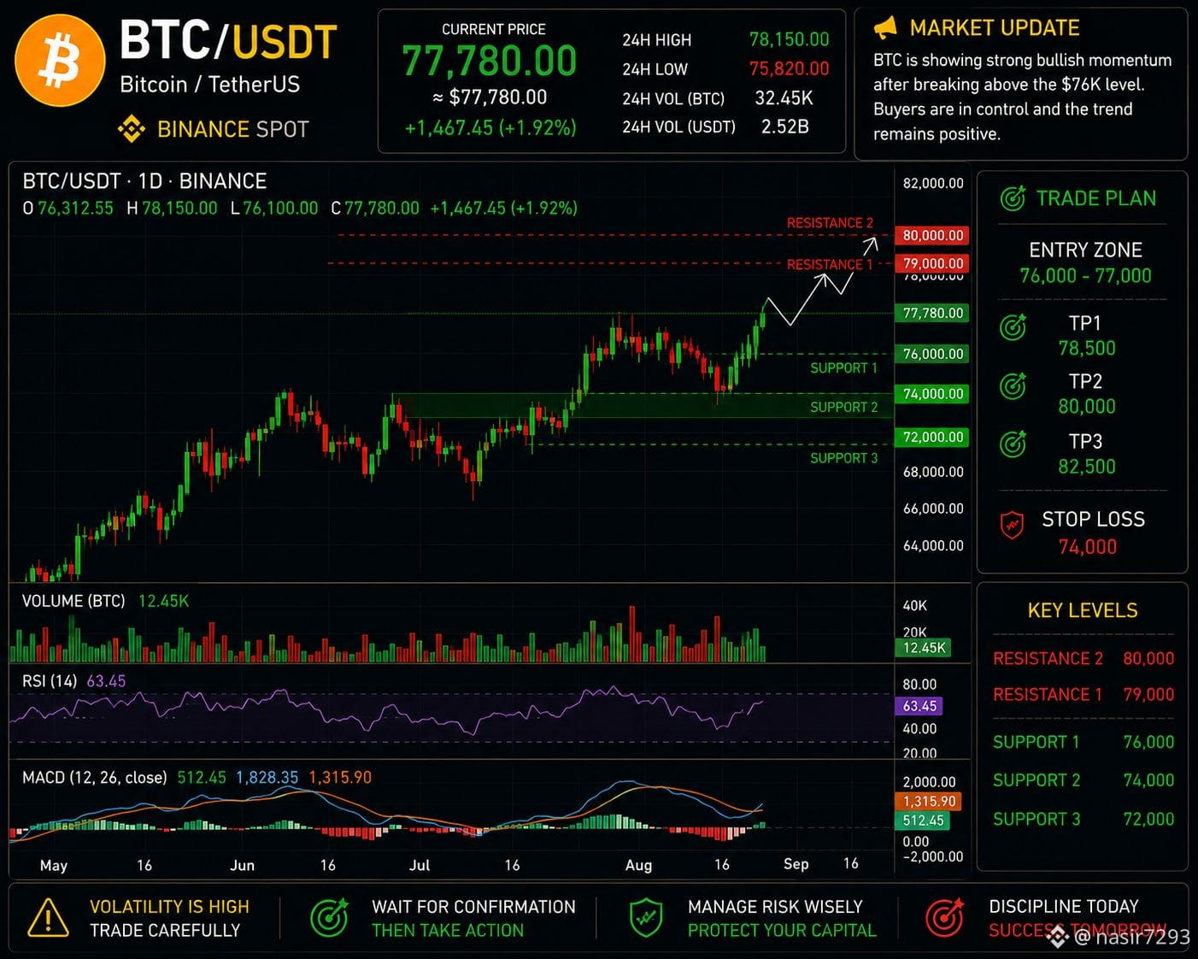Click the Wait For Confirmation target icon
This screenshot has width=1198, height=959.
click(x=329, y=917)
